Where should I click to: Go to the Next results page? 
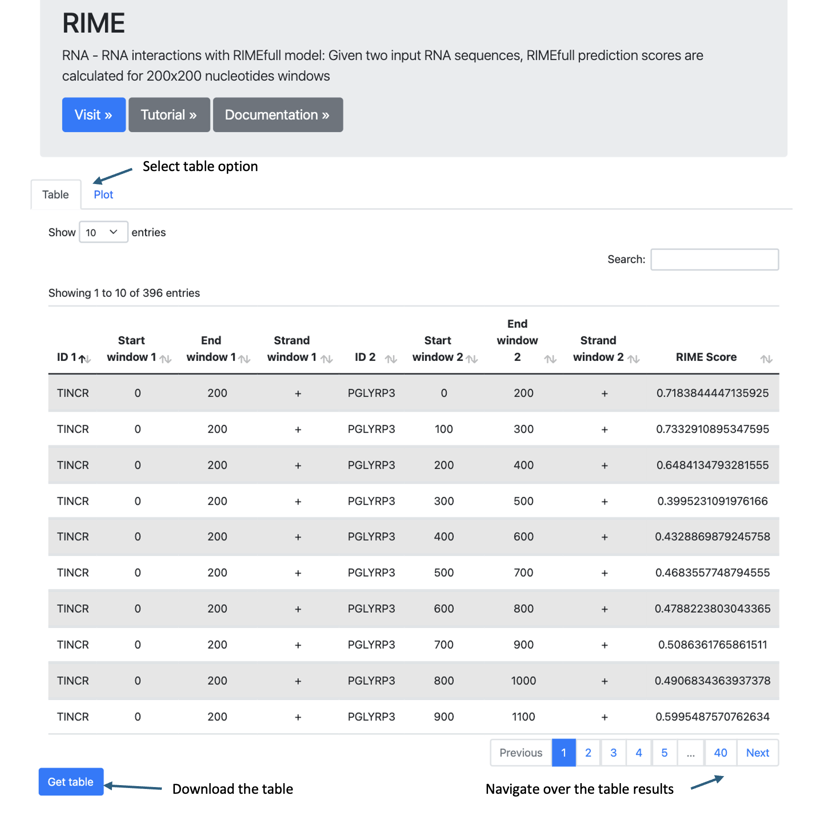[x=757, y=753]
